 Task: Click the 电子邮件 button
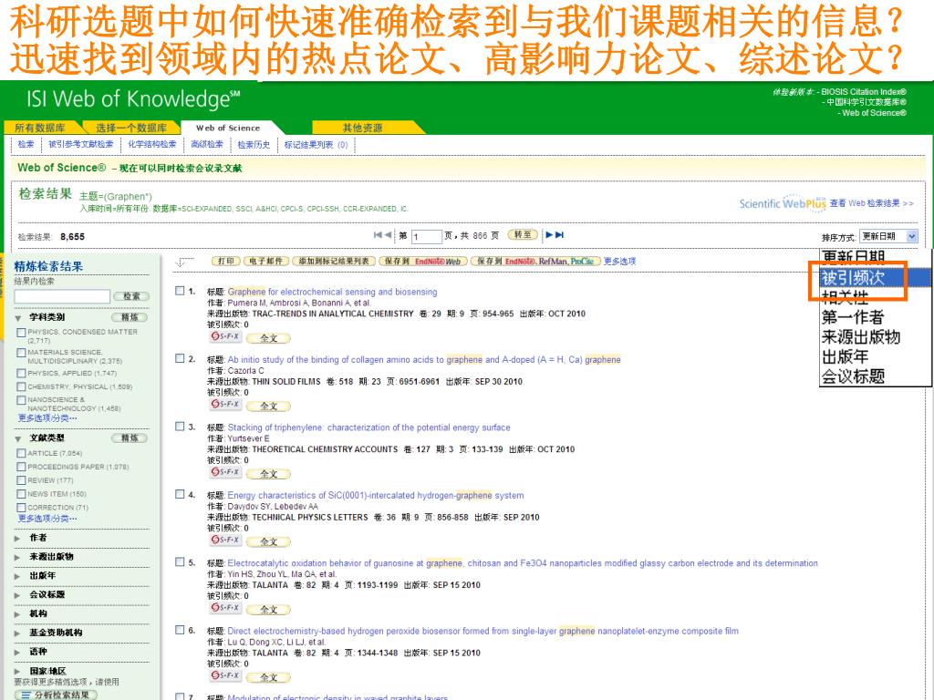[265, 262]
